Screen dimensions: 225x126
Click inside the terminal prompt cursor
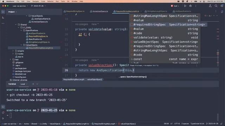[11, 115]
